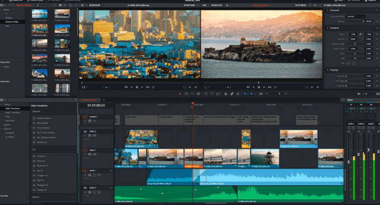
Task: Lock the Video 2 track
Action: [86, 136]
